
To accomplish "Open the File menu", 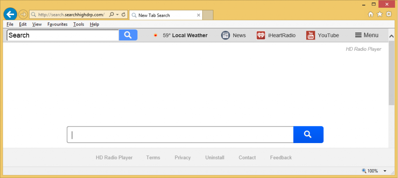I will [10, 24].
